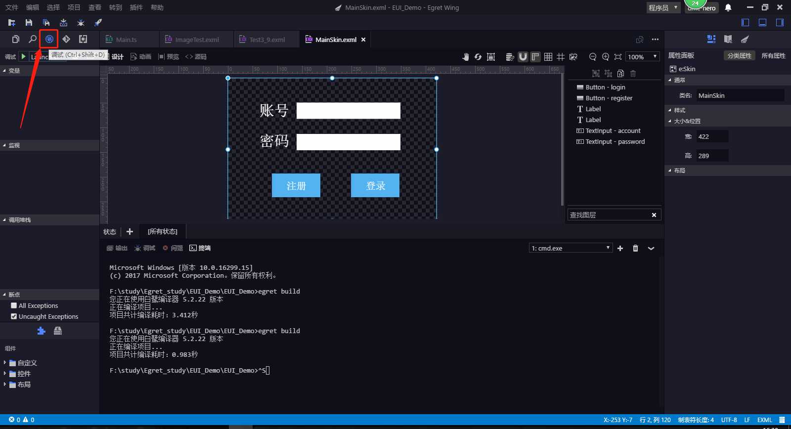
Task: Click the 登录 button on canvas
Action: (375, 185)
